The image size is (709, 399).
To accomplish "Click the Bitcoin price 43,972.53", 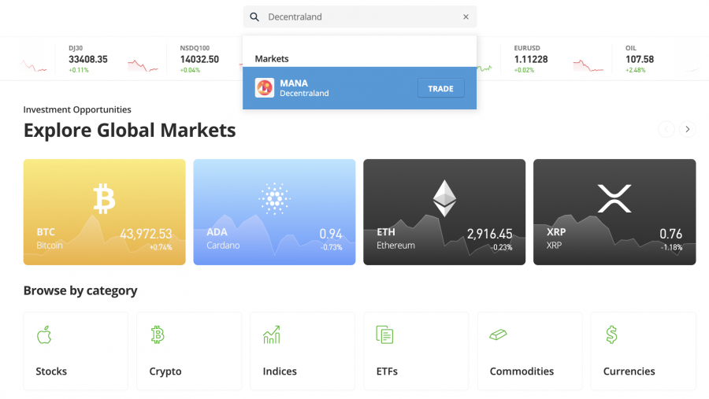I will click(146, 234).
